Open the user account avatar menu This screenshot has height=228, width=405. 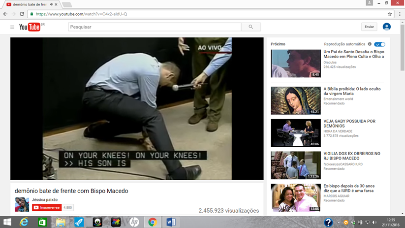387,27
